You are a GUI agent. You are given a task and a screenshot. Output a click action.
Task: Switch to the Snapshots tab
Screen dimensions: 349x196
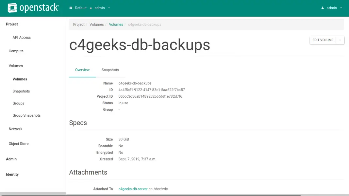[x=110, y=70]
